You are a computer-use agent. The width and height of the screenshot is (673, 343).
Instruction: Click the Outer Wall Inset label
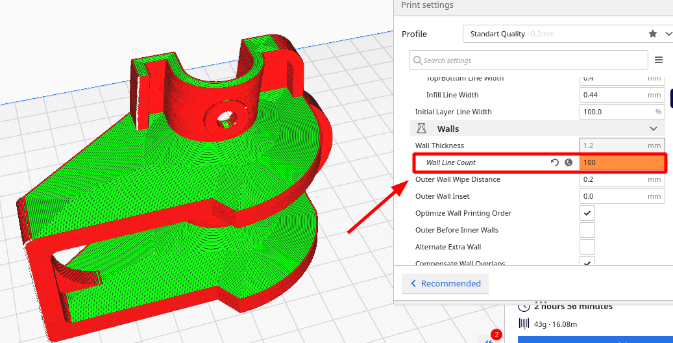coord(442,196)
